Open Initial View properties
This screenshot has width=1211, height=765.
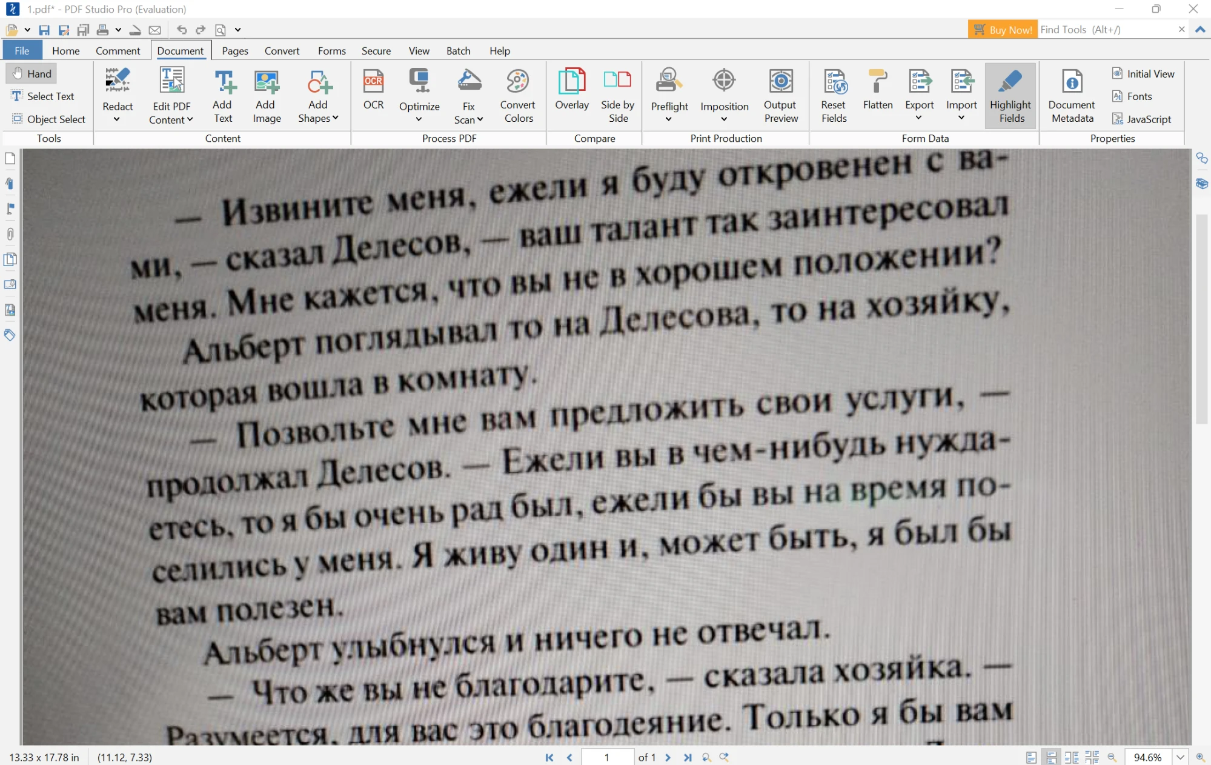coord(1143,73)
